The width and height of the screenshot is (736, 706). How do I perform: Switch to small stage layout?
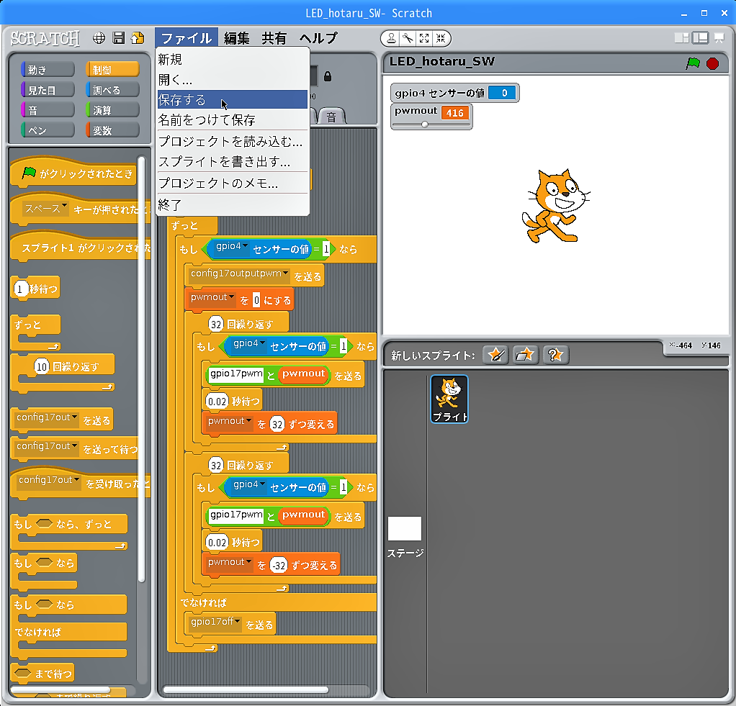(681, 38)
